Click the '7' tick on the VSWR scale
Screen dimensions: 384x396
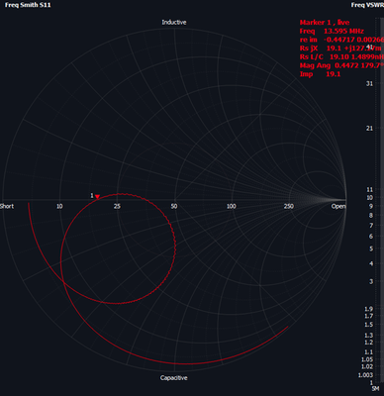click(x=371, y=226)
